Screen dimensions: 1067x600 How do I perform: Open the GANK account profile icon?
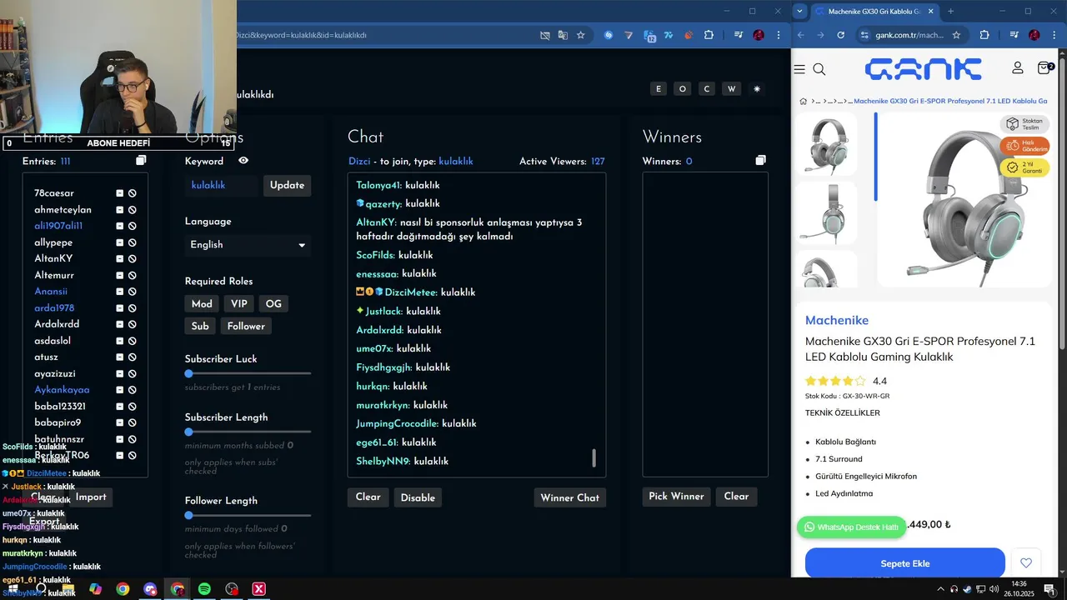pos(1017,68)
